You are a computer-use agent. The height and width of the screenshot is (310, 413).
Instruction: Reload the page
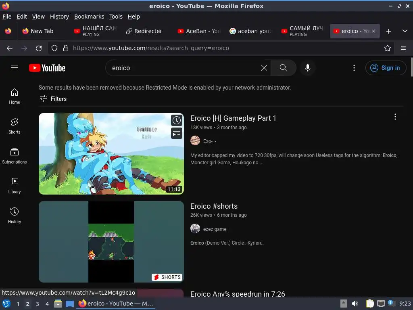(x=39, y=48)
